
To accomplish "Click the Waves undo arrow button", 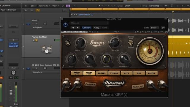I will [90, 32].
